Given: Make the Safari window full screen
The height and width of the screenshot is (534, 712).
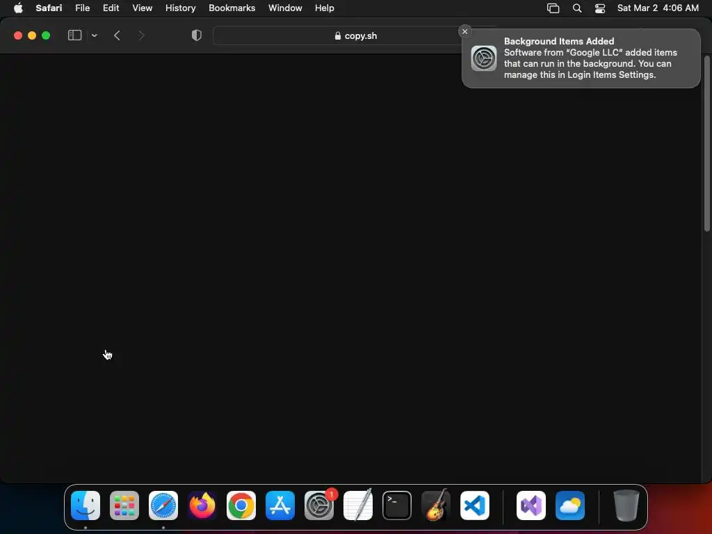Looking at the screenshot, I should [46, 35].
